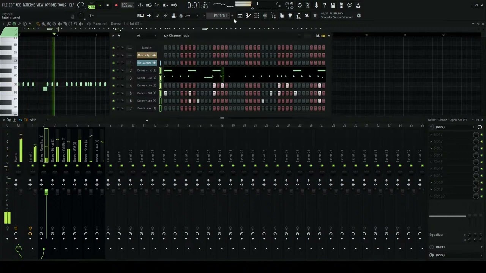
Task: Click the shopping cart icon
Action: [x=314, y=16]
